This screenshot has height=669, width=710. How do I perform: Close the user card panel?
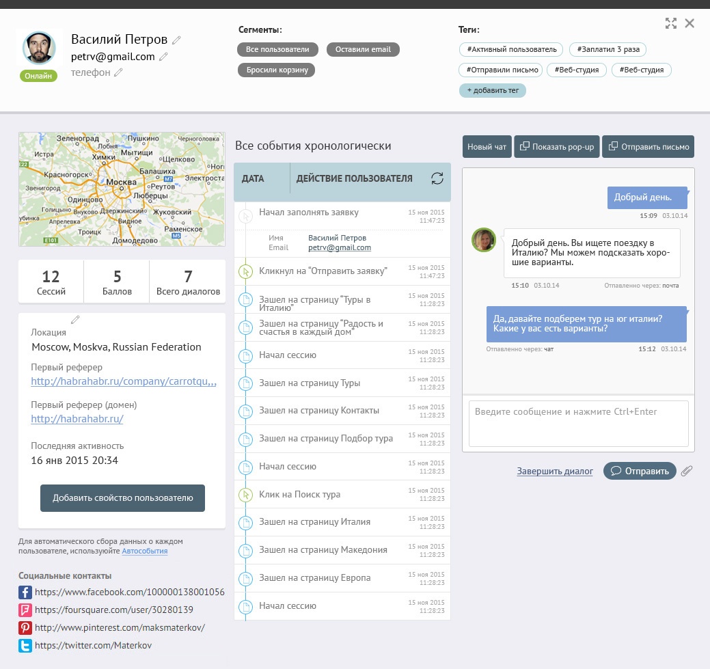[x=689, y=23]
